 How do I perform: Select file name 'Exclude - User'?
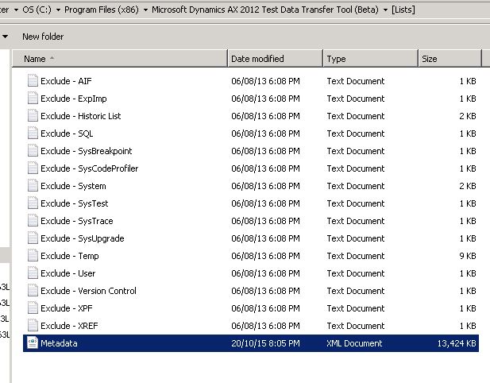[x=68, y=273]
